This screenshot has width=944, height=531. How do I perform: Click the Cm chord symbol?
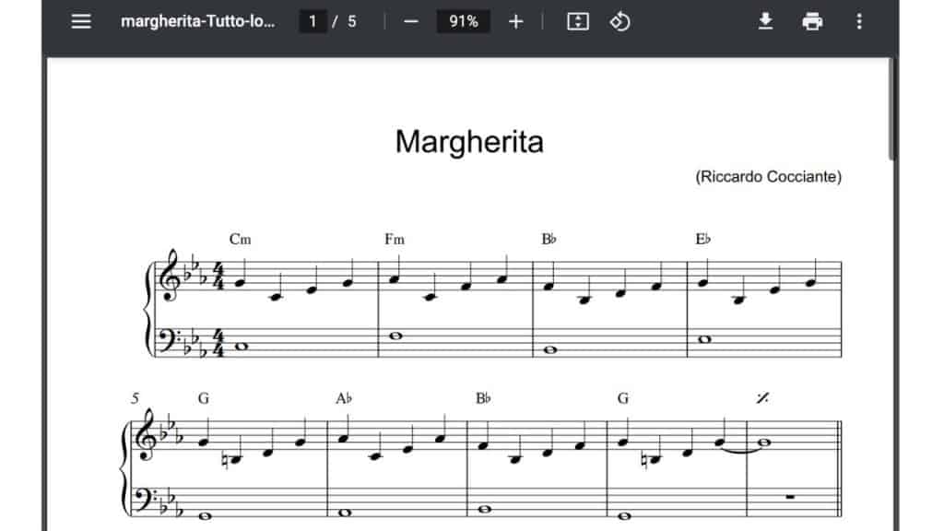[x=240, y=240]
